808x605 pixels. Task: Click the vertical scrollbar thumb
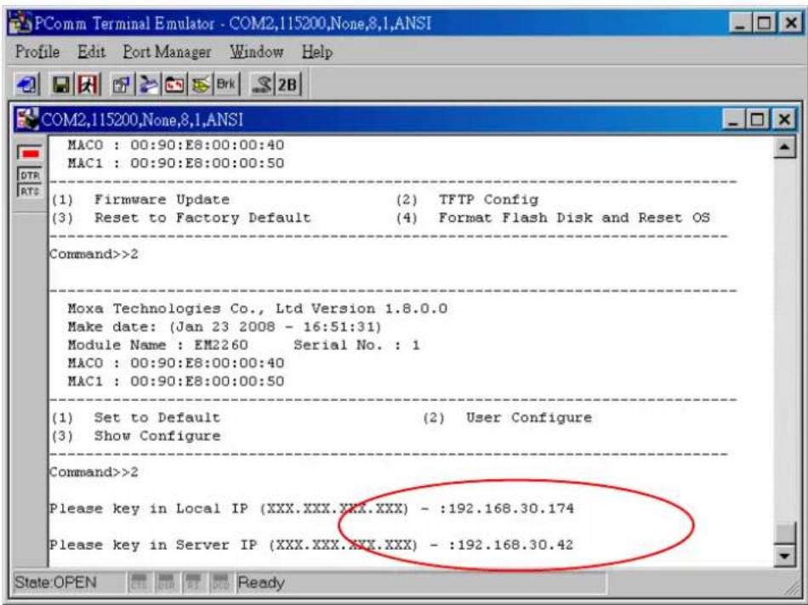pos(785,533)
